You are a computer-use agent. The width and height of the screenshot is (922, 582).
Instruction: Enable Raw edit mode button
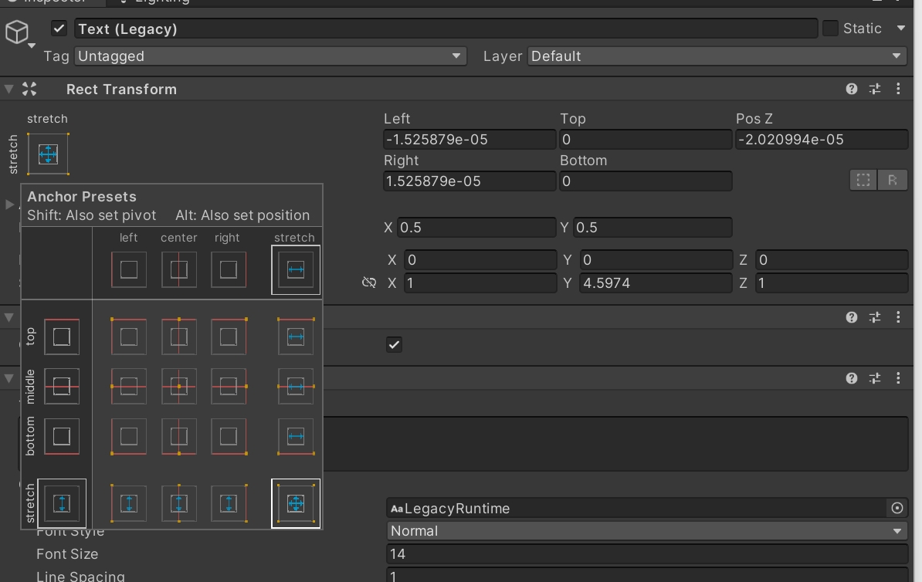893,180
